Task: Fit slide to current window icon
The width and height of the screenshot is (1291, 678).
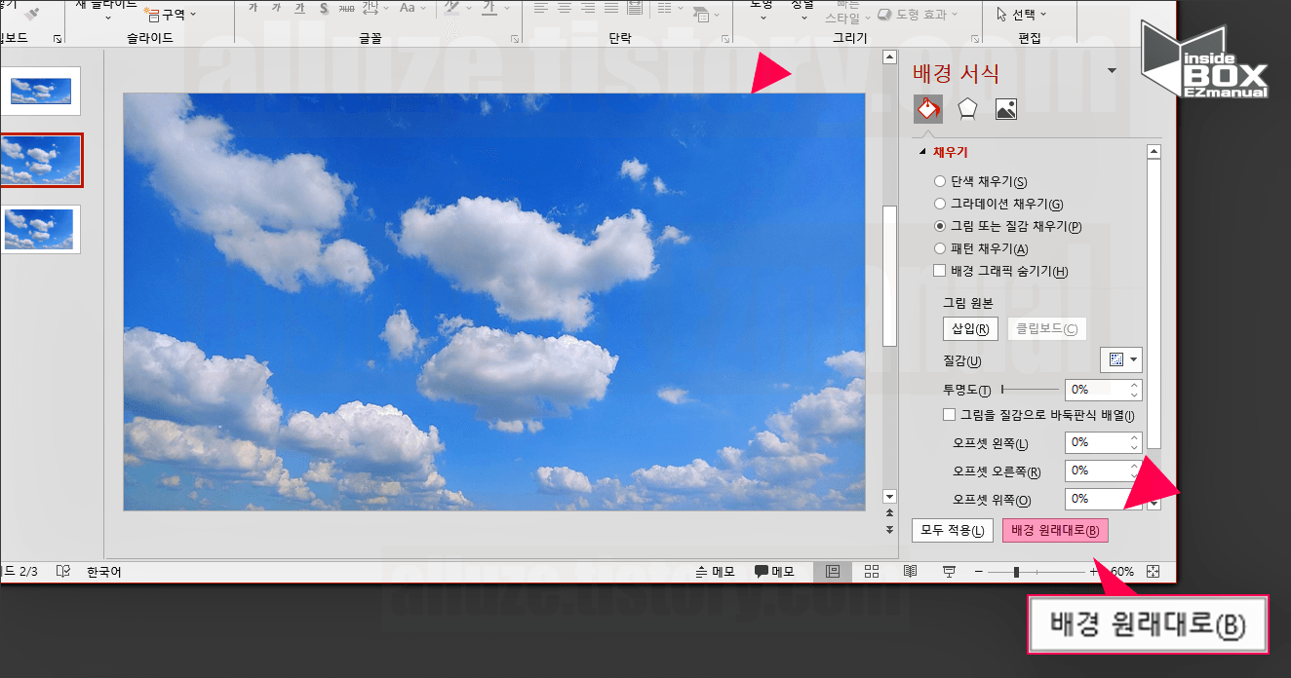Action: [x=1154, y=572]
